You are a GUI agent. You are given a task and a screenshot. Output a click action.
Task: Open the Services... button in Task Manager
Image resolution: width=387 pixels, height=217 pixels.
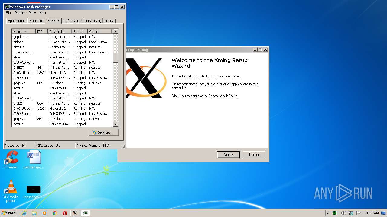point(104,132)
